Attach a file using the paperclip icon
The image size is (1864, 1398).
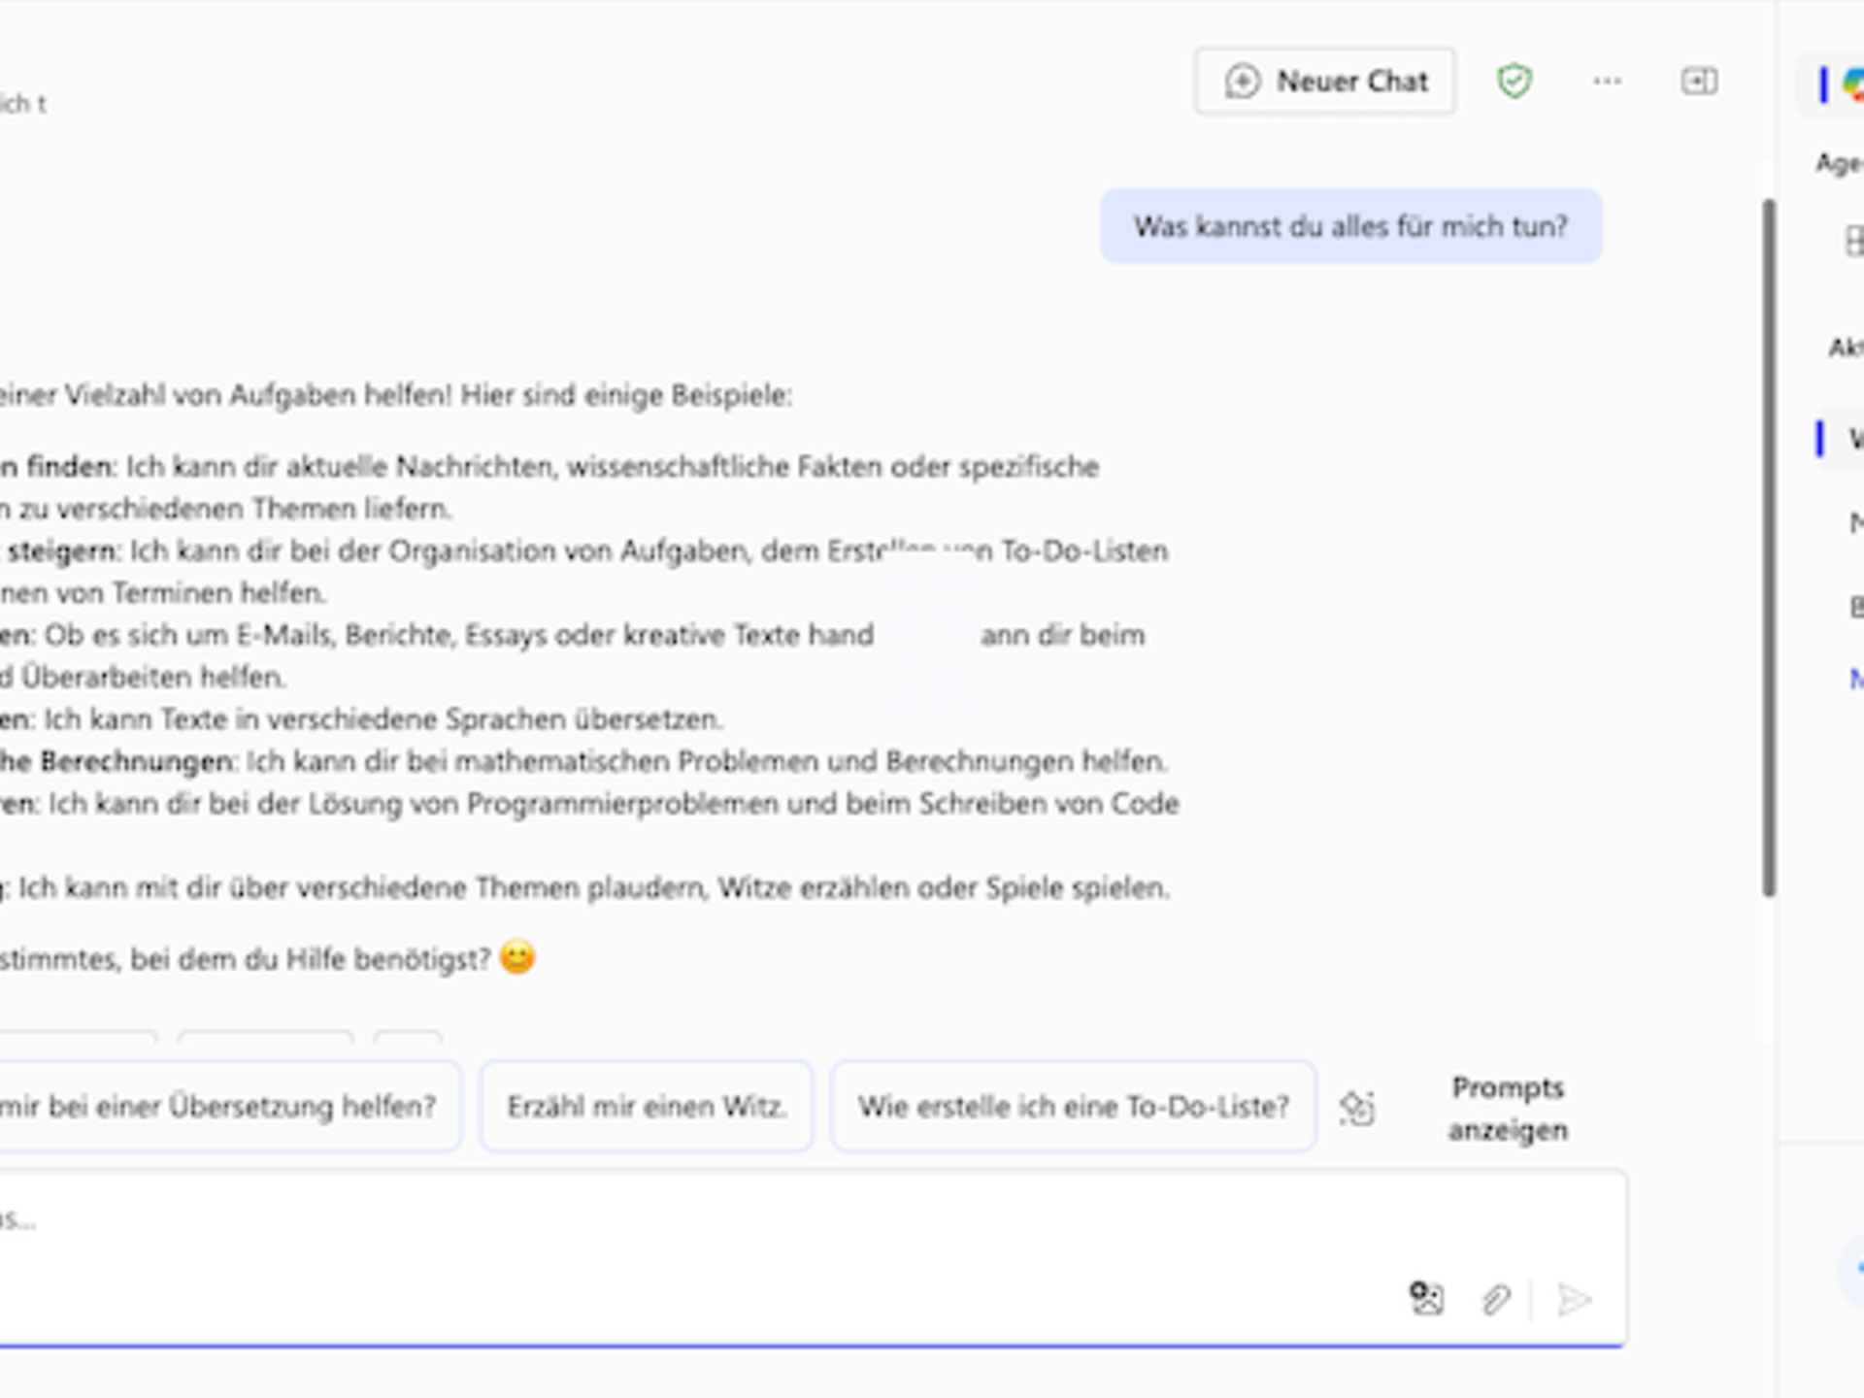pos(1496,1298)
